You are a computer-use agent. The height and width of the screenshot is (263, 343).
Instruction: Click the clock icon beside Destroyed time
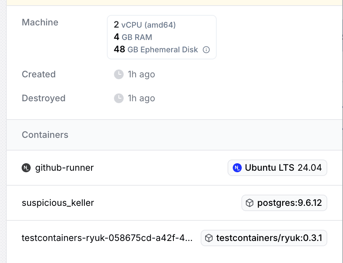click(x=118, y=98)
